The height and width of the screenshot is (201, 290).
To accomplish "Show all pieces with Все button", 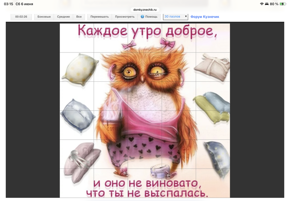I will click(79, 17).
